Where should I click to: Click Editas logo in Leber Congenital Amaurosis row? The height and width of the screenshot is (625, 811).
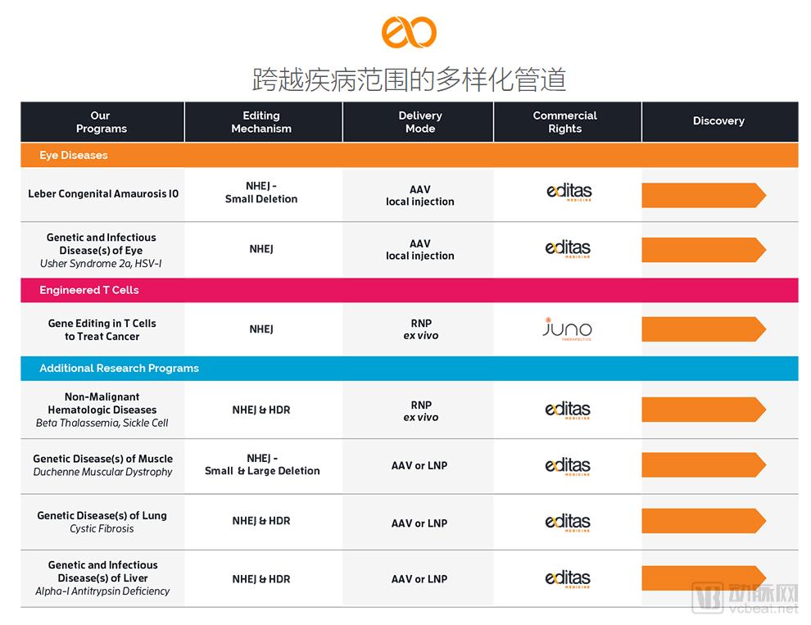(568, 193)
